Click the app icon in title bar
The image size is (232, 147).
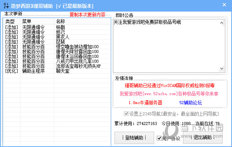pos(6,6)
